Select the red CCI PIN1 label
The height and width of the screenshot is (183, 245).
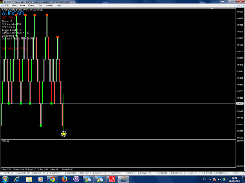click(8, 18)
